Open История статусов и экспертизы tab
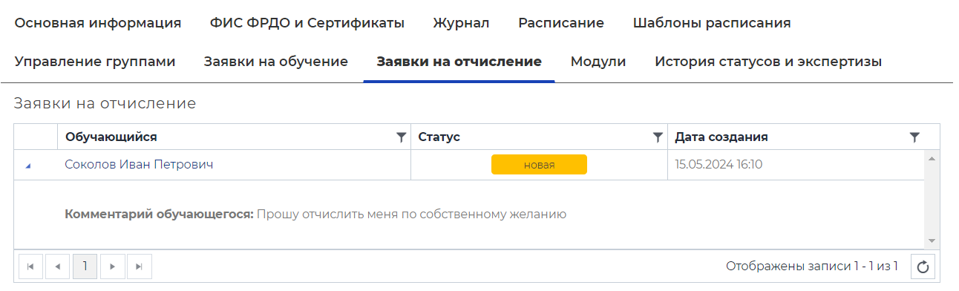This screenshot has height=291, width=959. click(x=768, y=62)
